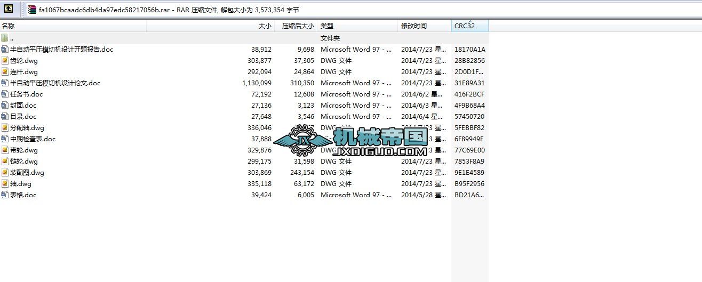
Task: Click the 带轮.dwg file icon
Action: [x=5, y=150]
